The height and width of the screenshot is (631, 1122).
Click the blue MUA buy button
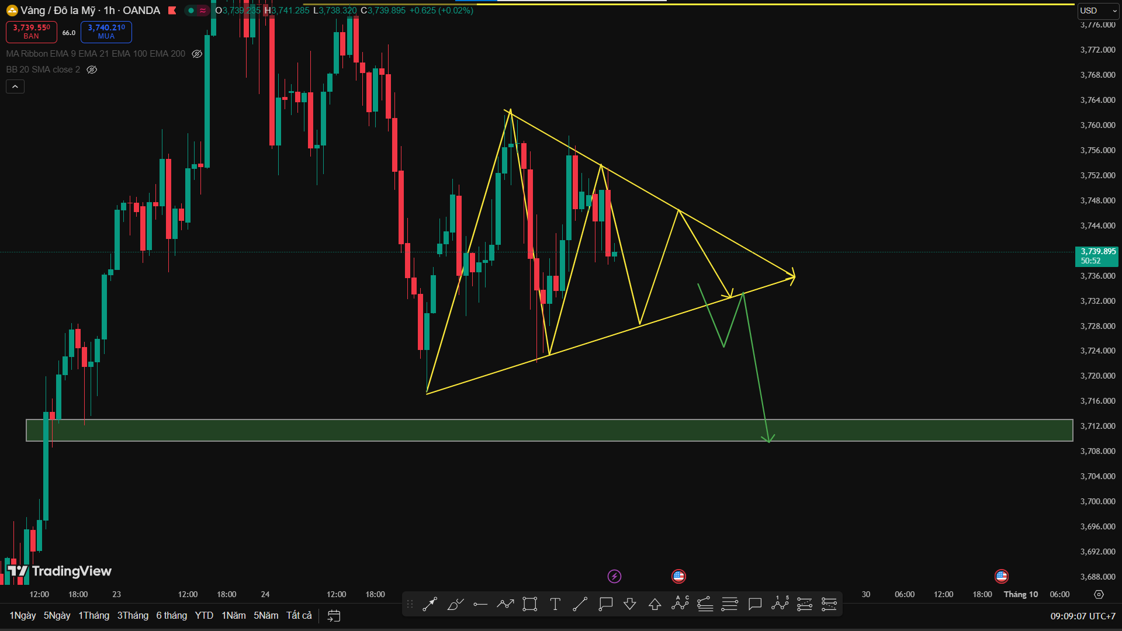coord(106,32)
